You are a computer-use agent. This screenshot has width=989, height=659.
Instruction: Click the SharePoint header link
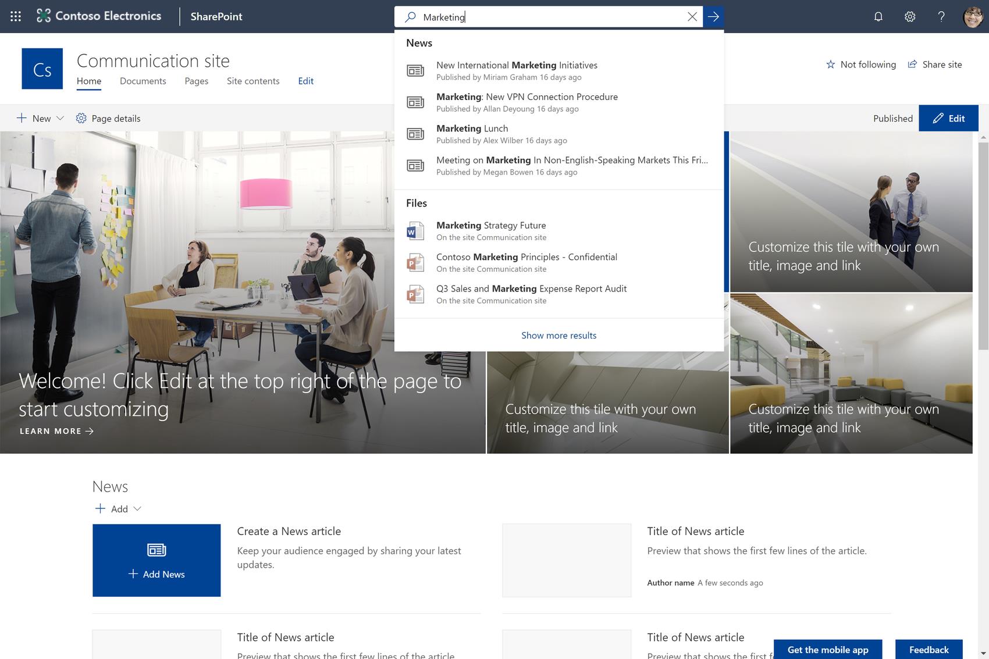216,16
